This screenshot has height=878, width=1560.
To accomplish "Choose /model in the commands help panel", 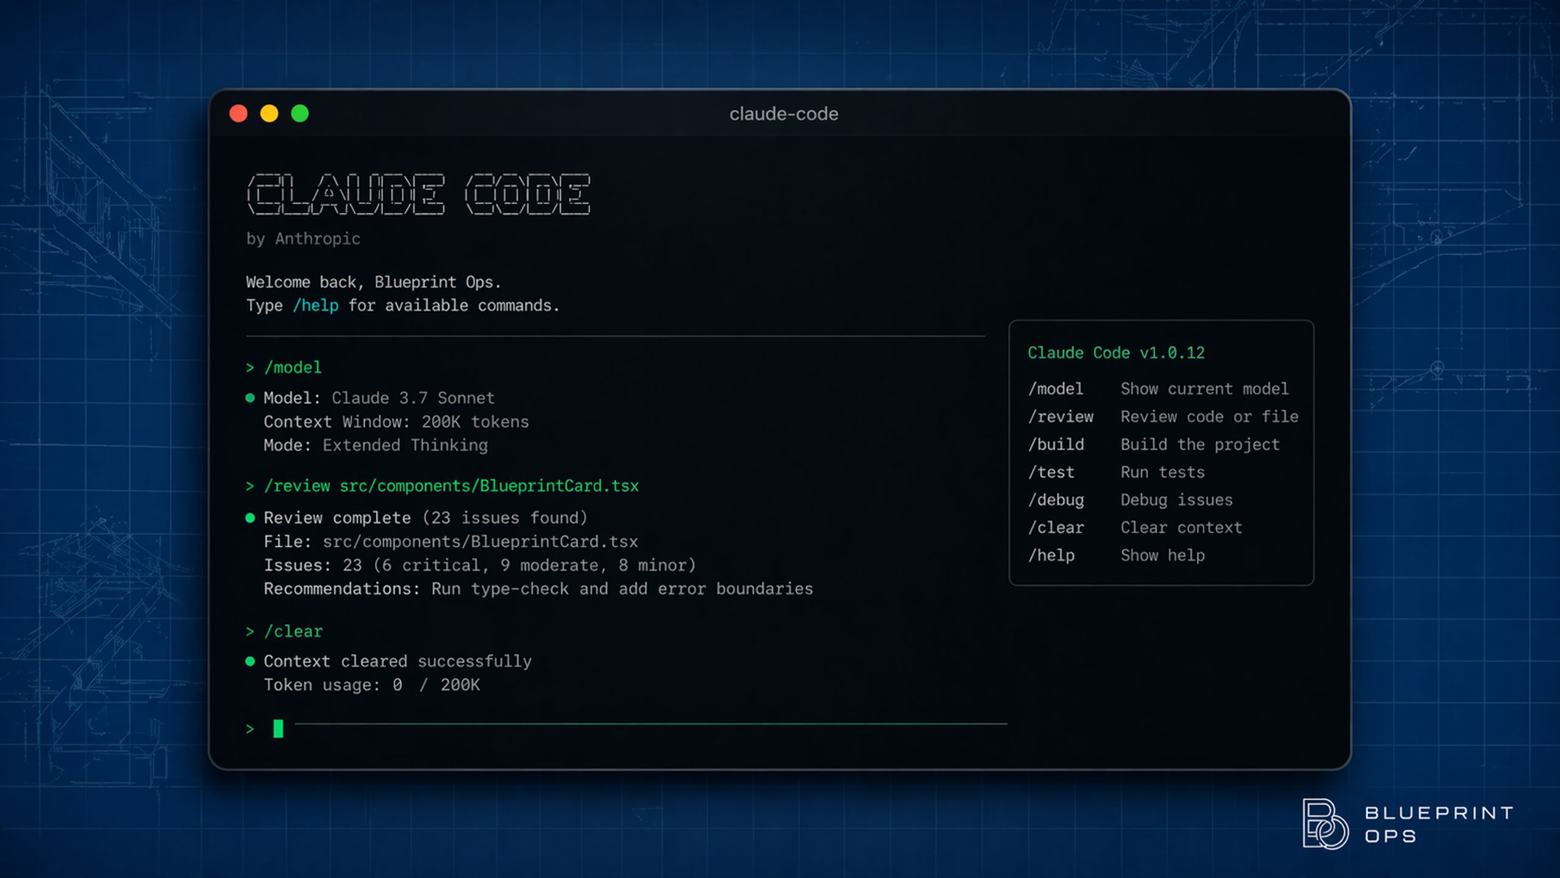I will coord(1056,389).
